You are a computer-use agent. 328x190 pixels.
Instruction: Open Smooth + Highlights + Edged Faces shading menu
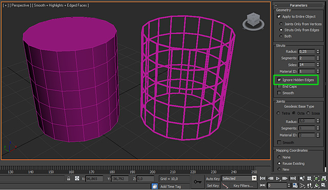(60, 5)
